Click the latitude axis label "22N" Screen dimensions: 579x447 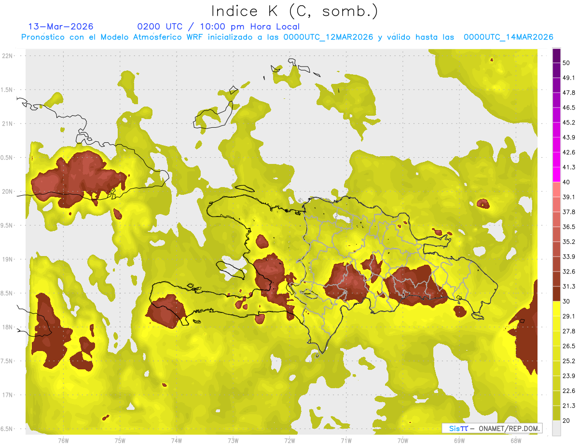[x=8, y=56]
